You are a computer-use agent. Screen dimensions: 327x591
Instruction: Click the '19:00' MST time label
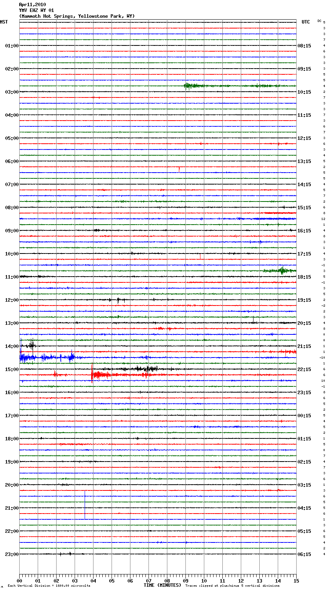coord(12,462)
